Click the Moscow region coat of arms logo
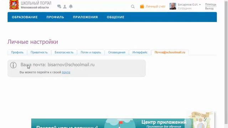The height and width of the screenshot is (128, 228). (x=14, y=5)
